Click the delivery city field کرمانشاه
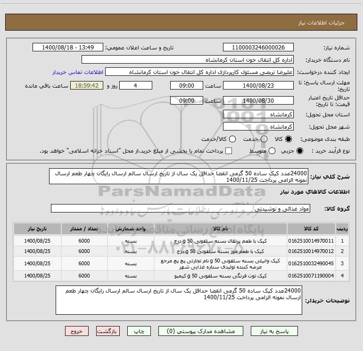This screenshot has width=363, height=351. [x=258, y=127]
